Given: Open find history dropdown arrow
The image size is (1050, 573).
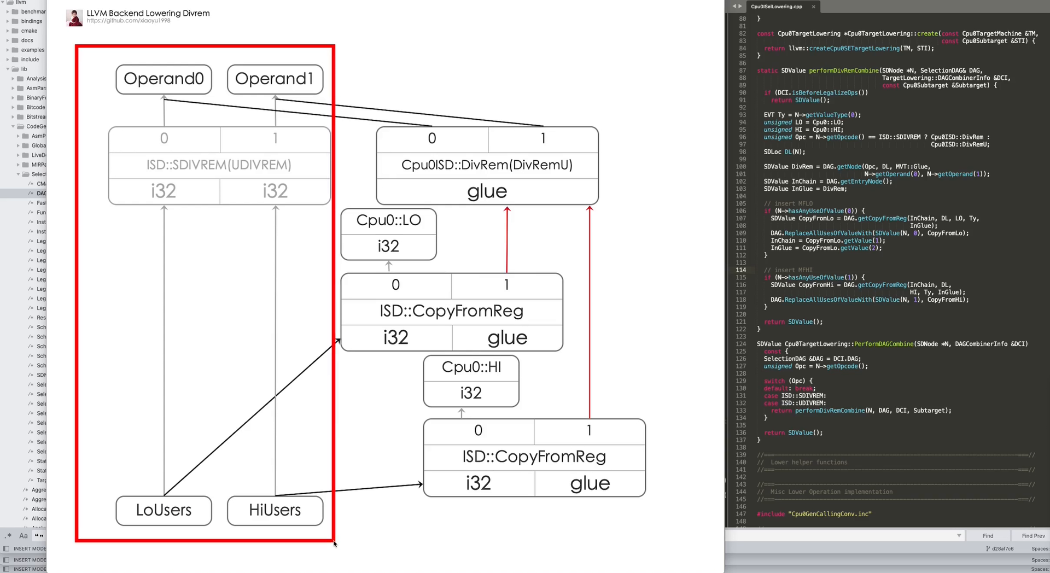Looking at the screenshot, I should 959,536.
